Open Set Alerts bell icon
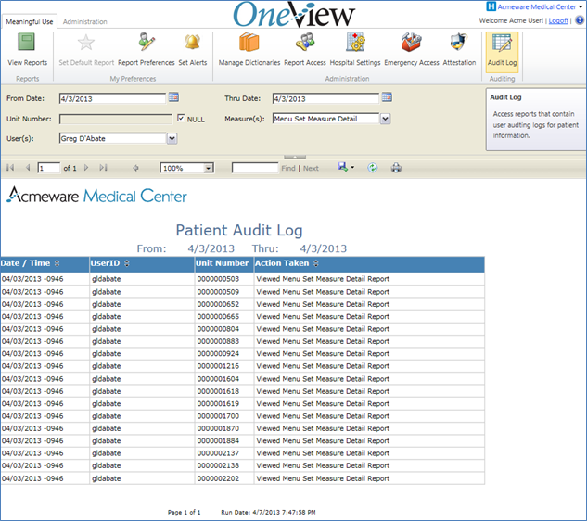The width and height of the screenshot is (587, 521). [x=193, y=43]
